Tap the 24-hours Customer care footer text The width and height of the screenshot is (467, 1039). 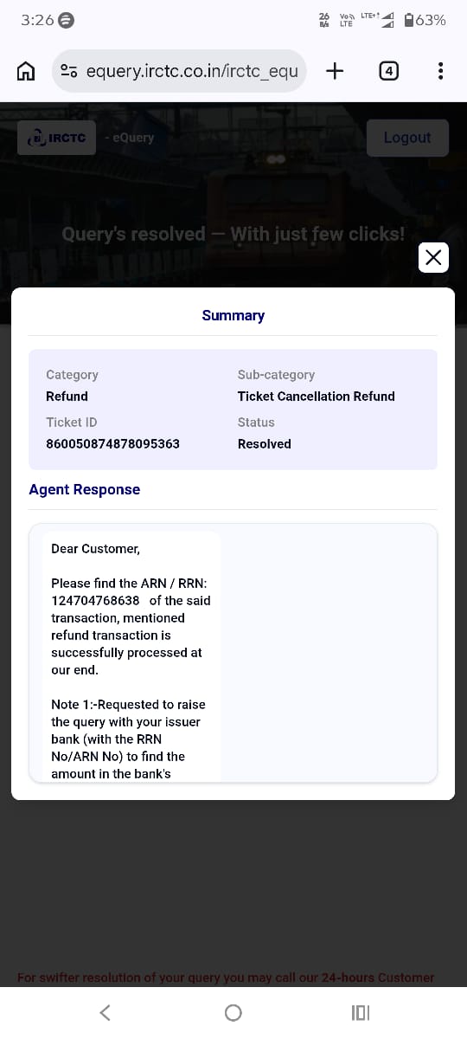[x=378, y=978]
